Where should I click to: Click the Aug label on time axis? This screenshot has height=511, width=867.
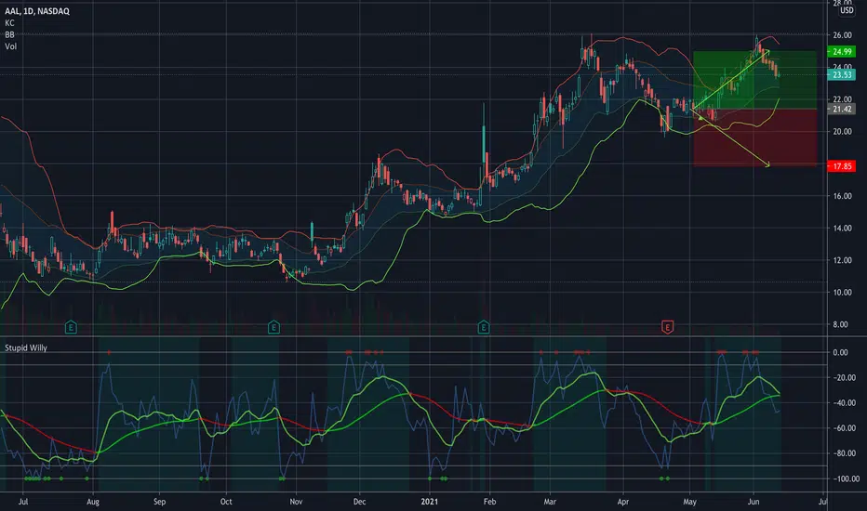[x=93, y=502]
